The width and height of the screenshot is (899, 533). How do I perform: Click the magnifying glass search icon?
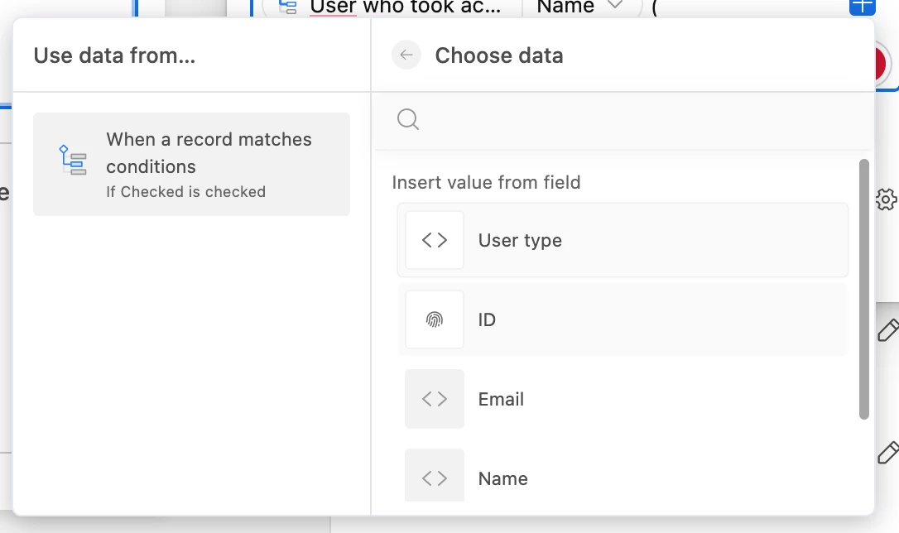(407, 119)
